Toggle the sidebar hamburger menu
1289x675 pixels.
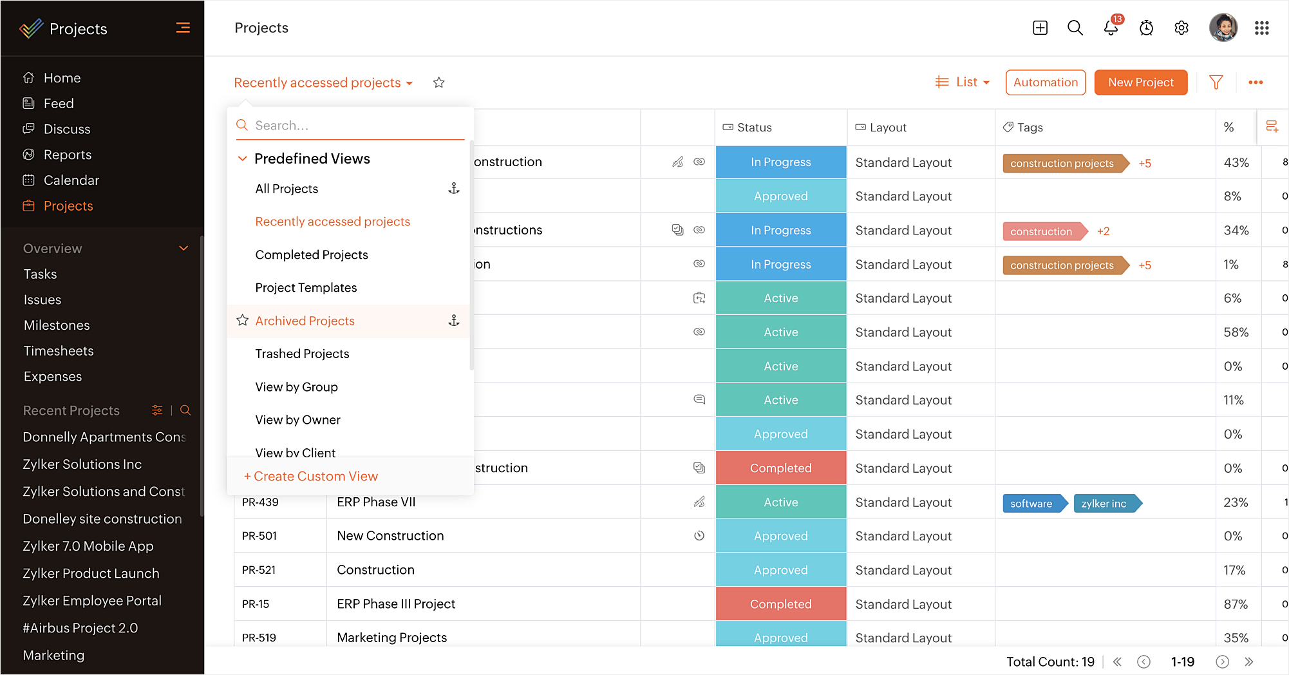click(183, 28)
